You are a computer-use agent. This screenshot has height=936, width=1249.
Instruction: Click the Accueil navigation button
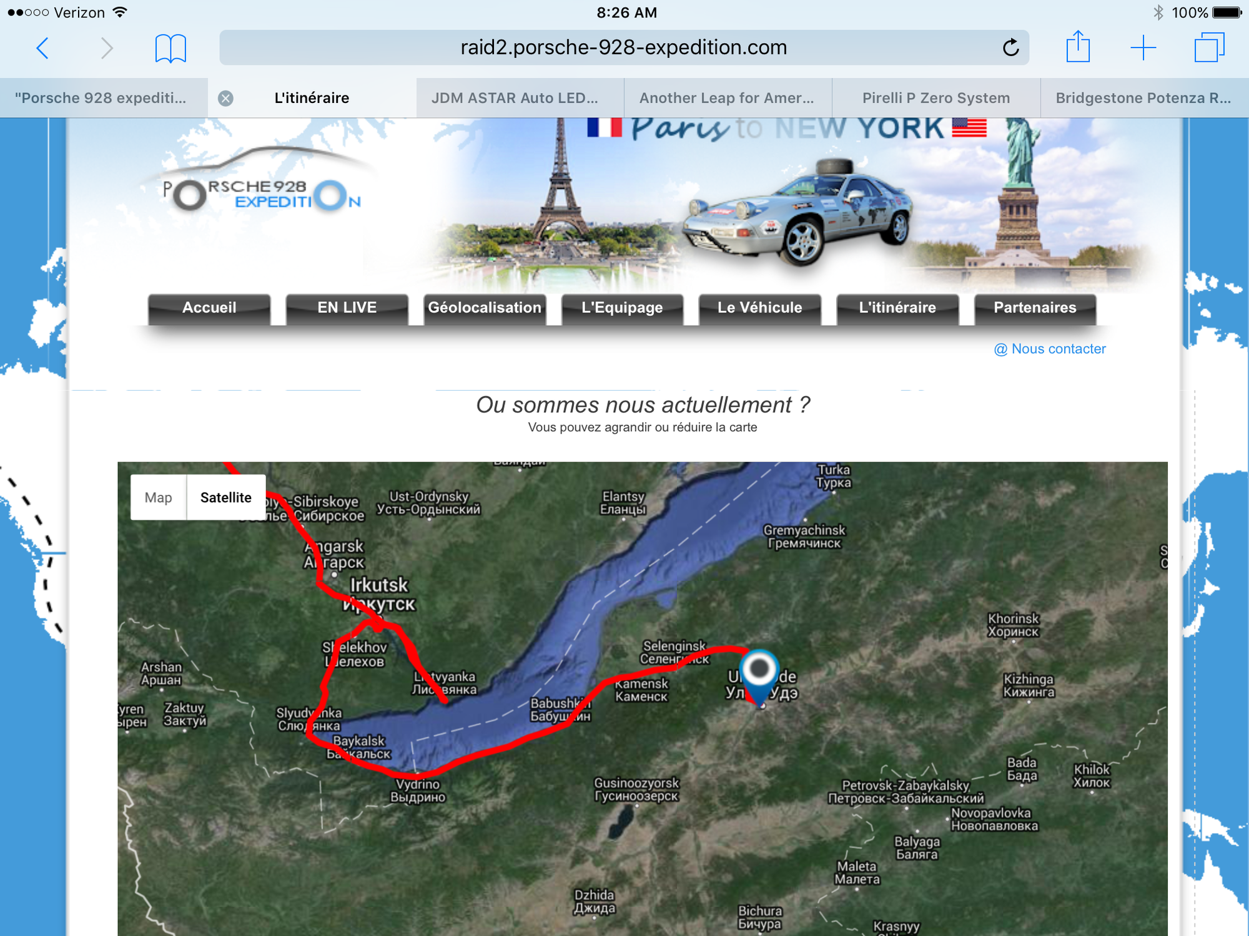click(209, 308)
